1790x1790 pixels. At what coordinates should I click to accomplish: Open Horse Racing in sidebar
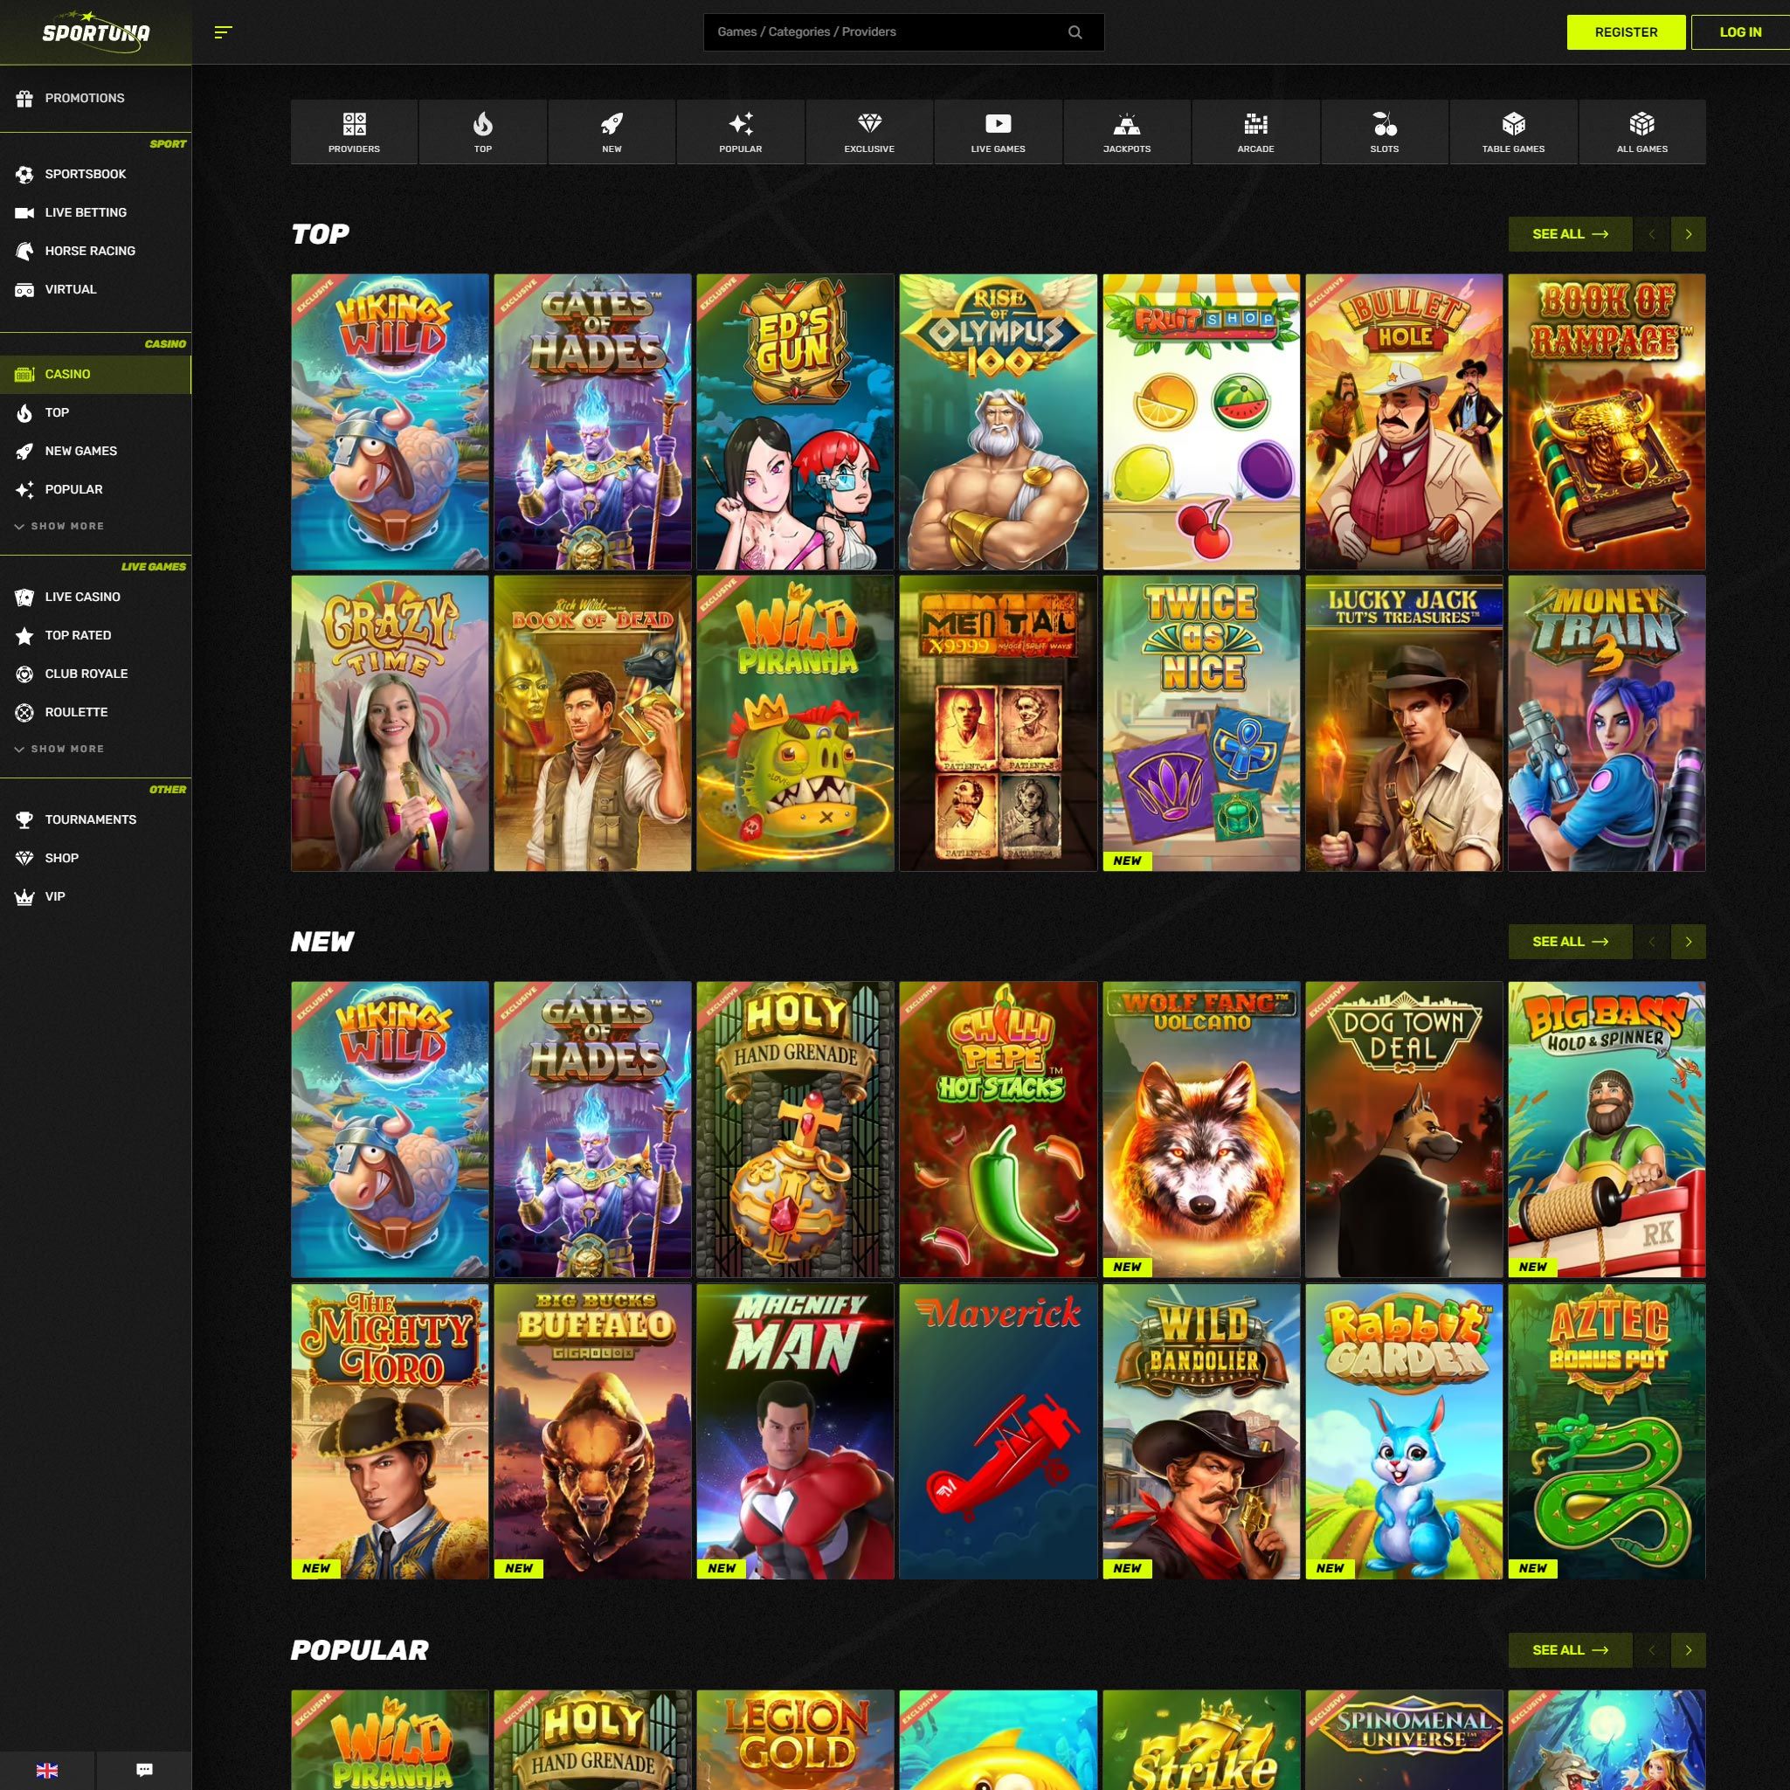pyautogui.click(x=90, y=251)
